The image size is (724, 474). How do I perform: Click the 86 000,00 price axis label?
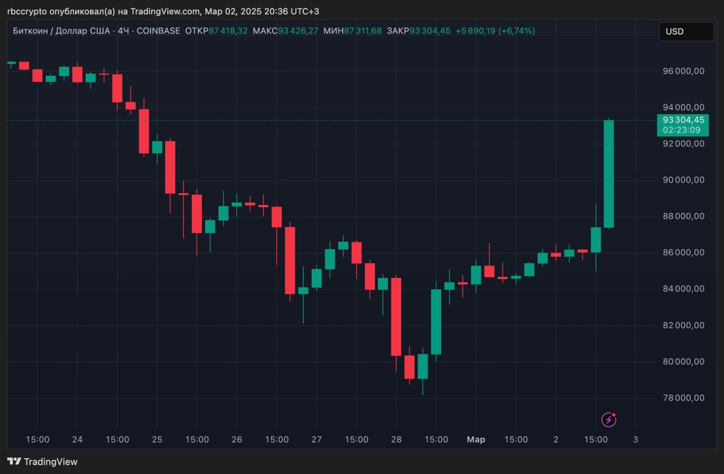click(683, 253)
